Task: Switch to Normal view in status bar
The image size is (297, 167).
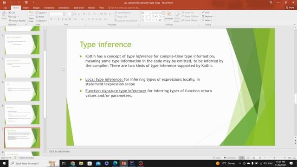Action: pos(241,158)
